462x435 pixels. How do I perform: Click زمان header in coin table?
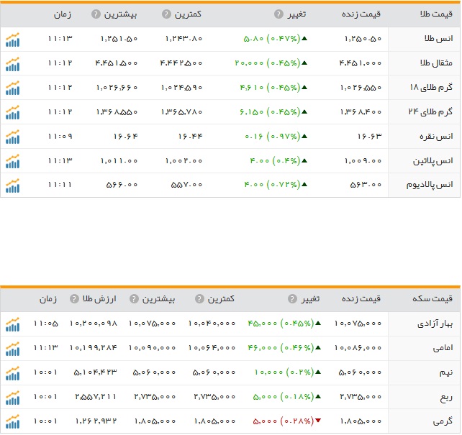(48, 299)
